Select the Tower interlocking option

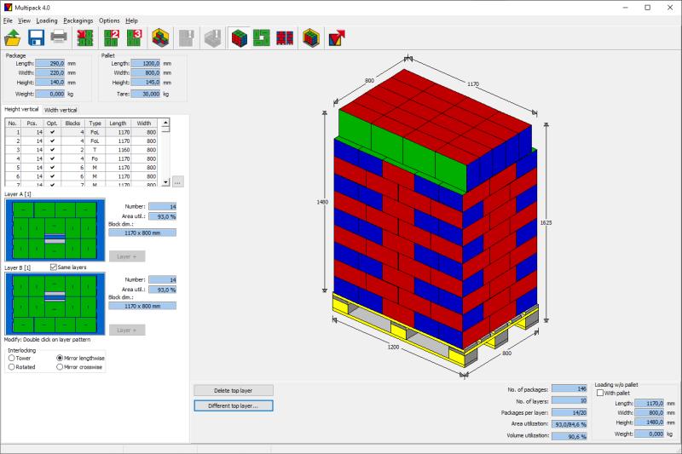12,358
